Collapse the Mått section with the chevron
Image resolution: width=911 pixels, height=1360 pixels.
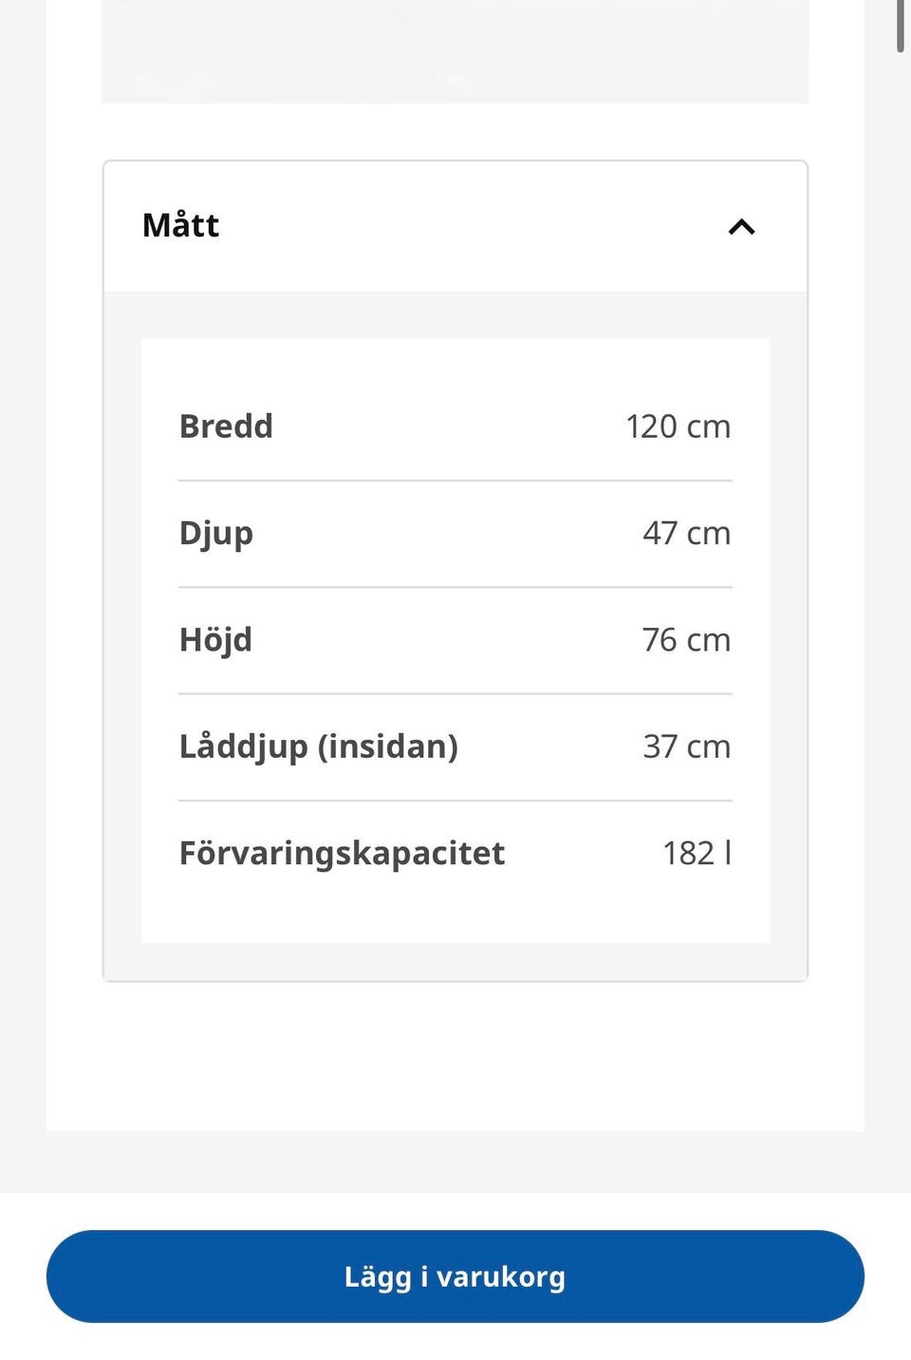[741, 226]
